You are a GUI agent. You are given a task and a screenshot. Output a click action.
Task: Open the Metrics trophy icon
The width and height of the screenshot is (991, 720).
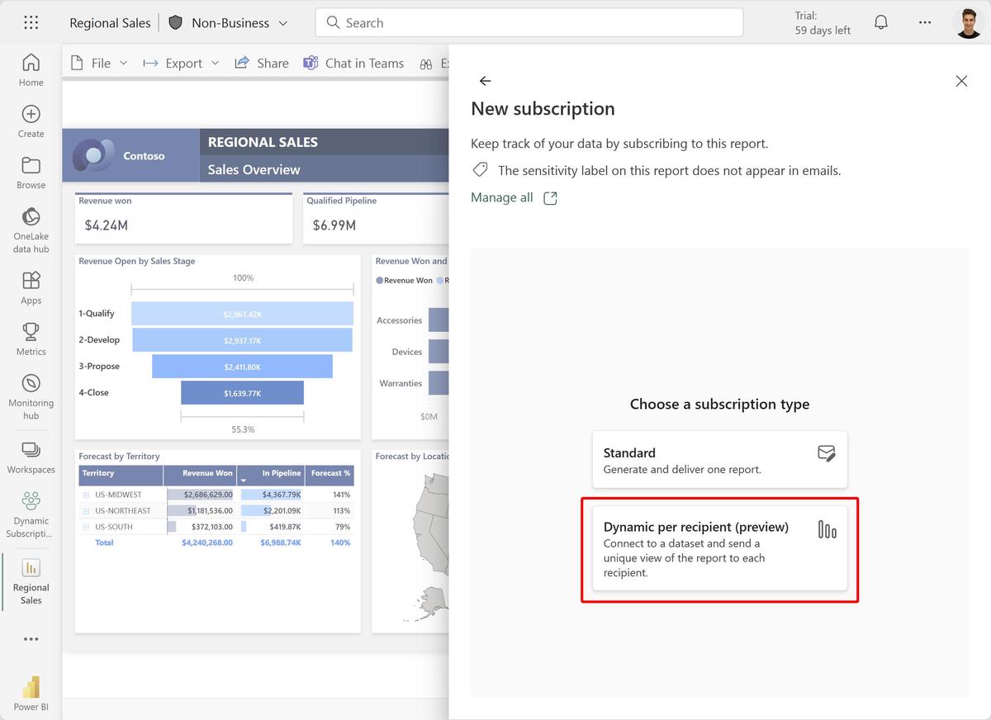[31, 339]
